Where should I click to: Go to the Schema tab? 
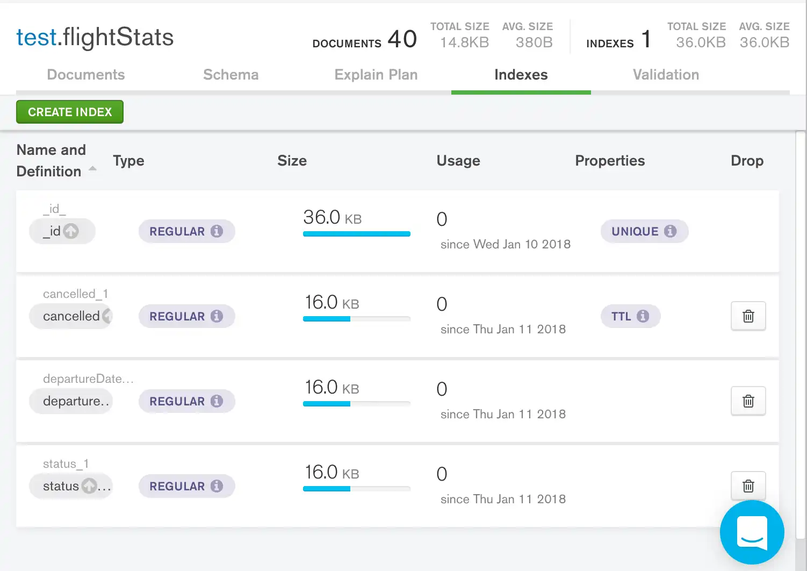230,75
